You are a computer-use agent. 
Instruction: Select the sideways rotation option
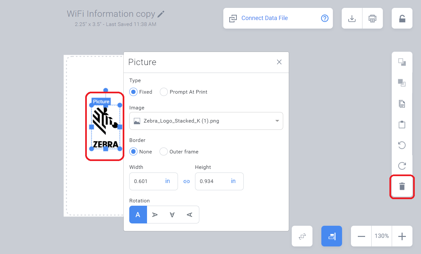155,214
